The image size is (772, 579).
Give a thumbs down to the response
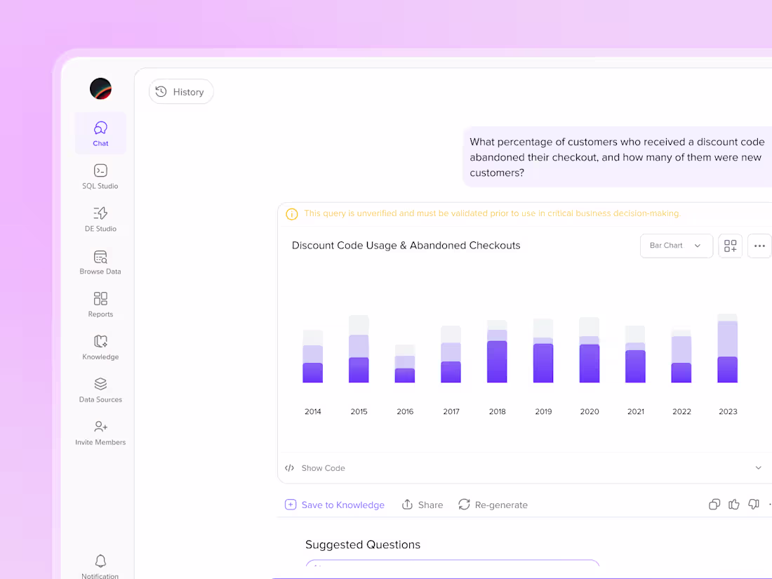[x=753, y=504]
